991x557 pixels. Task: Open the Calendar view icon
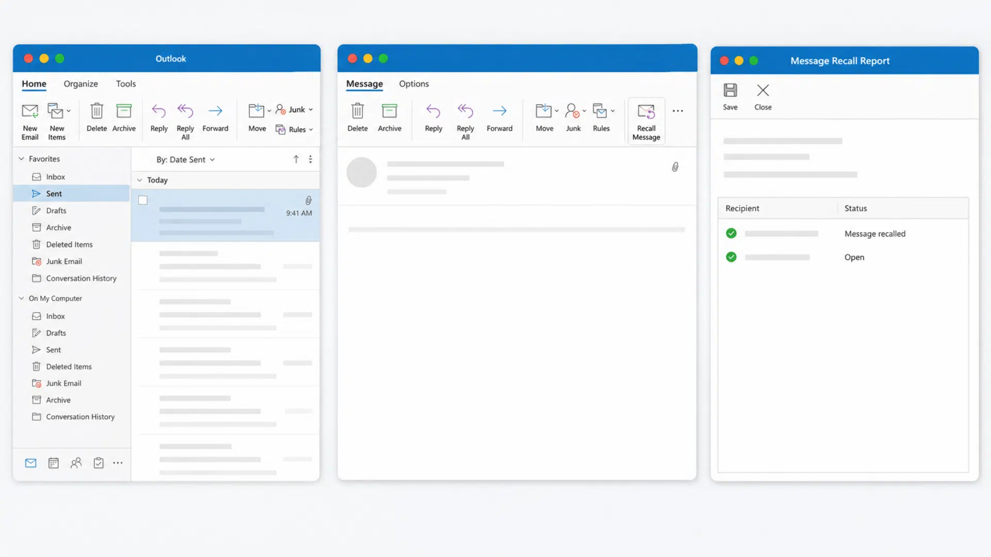click(x=54, y=463)
